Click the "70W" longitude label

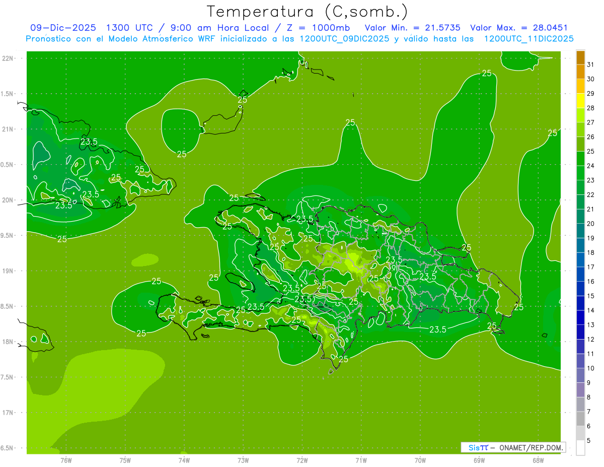420,460
